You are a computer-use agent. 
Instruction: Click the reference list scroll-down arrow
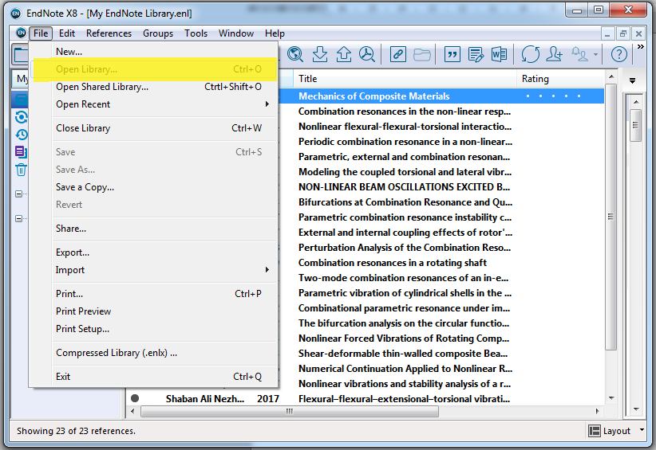coord(611,398)
